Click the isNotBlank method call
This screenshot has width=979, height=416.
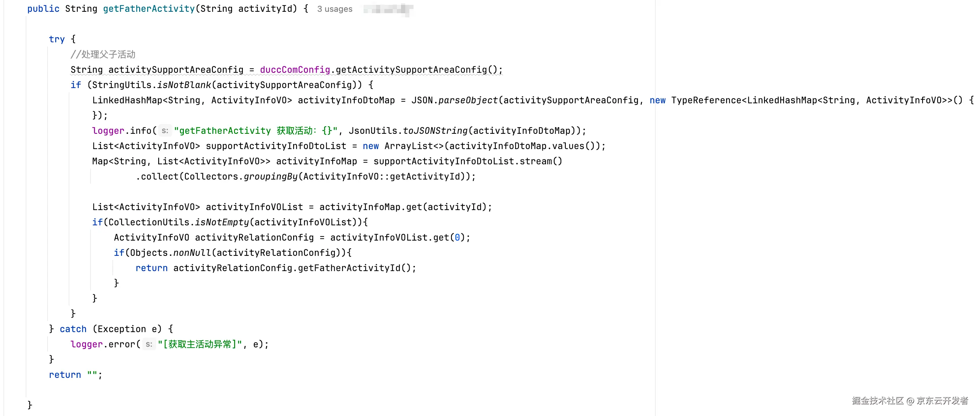coord(184,85)
